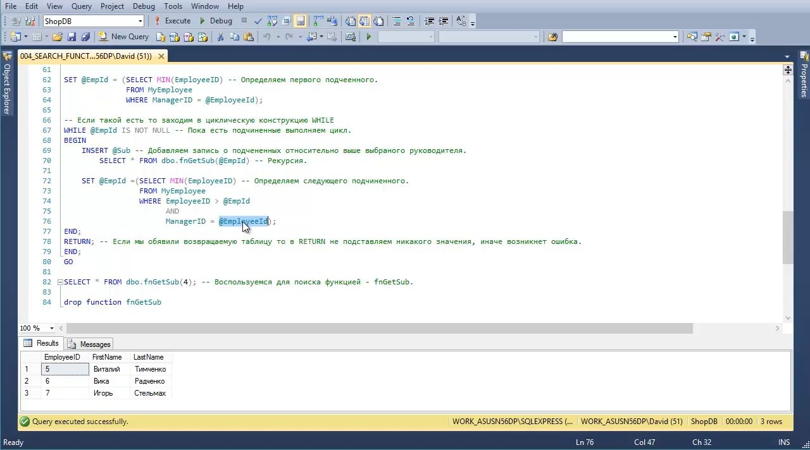This screenshot has height=450, width=810.
Task: Click the editor vertical scrollbar thumb
Action: click(788, 237)
